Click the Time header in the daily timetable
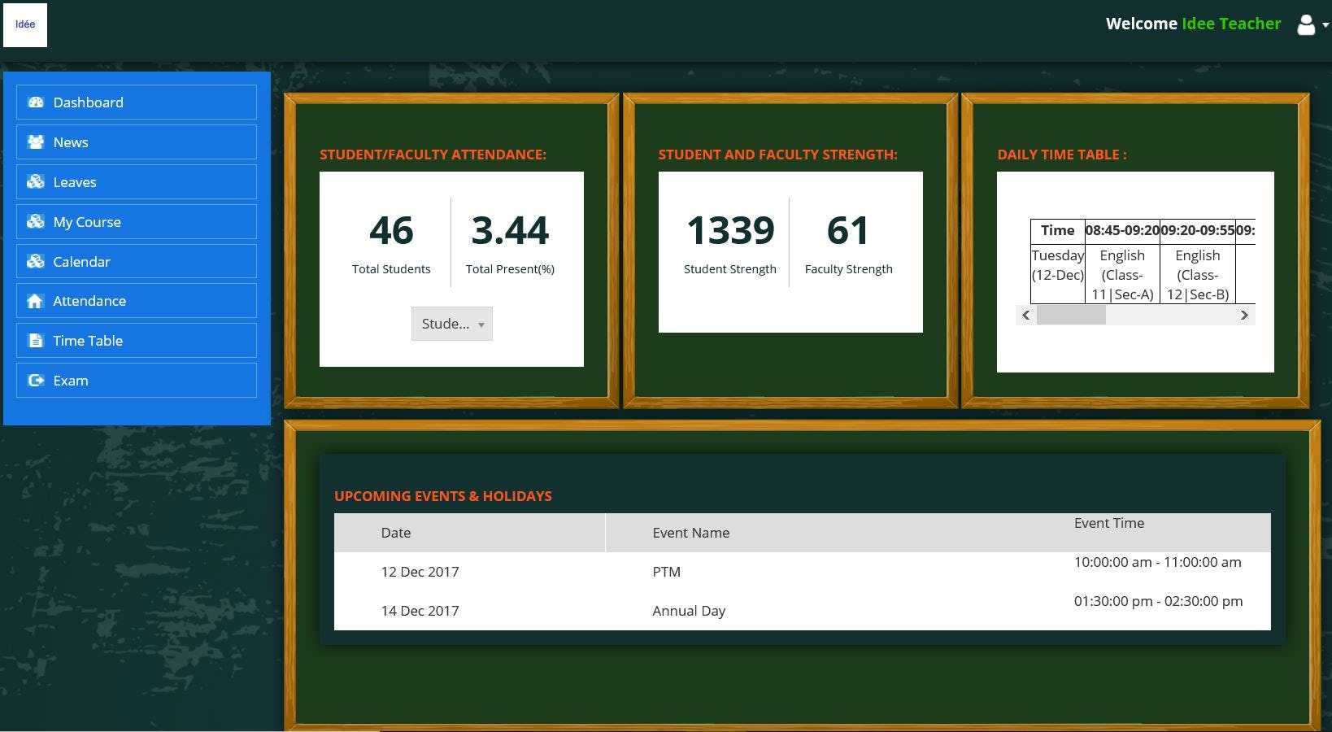 click(1057, 231)
